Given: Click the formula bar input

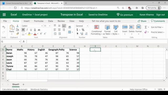Looking at the screenshot, I should [x=97, y=42].
